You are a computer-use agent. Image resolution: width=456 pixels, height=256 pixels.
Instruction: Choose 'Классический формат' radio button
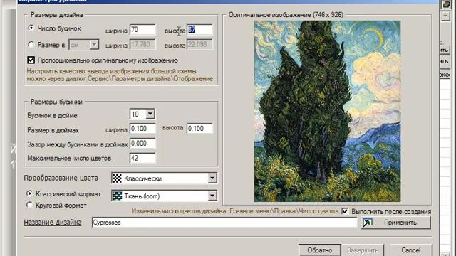[29, 193]
